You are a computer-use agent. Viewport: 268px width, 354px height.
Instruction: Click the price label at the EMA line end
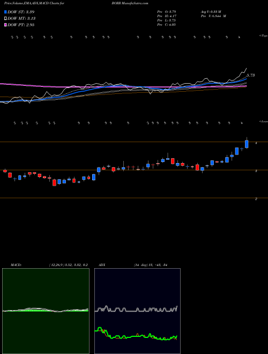[x=251, y=75]
